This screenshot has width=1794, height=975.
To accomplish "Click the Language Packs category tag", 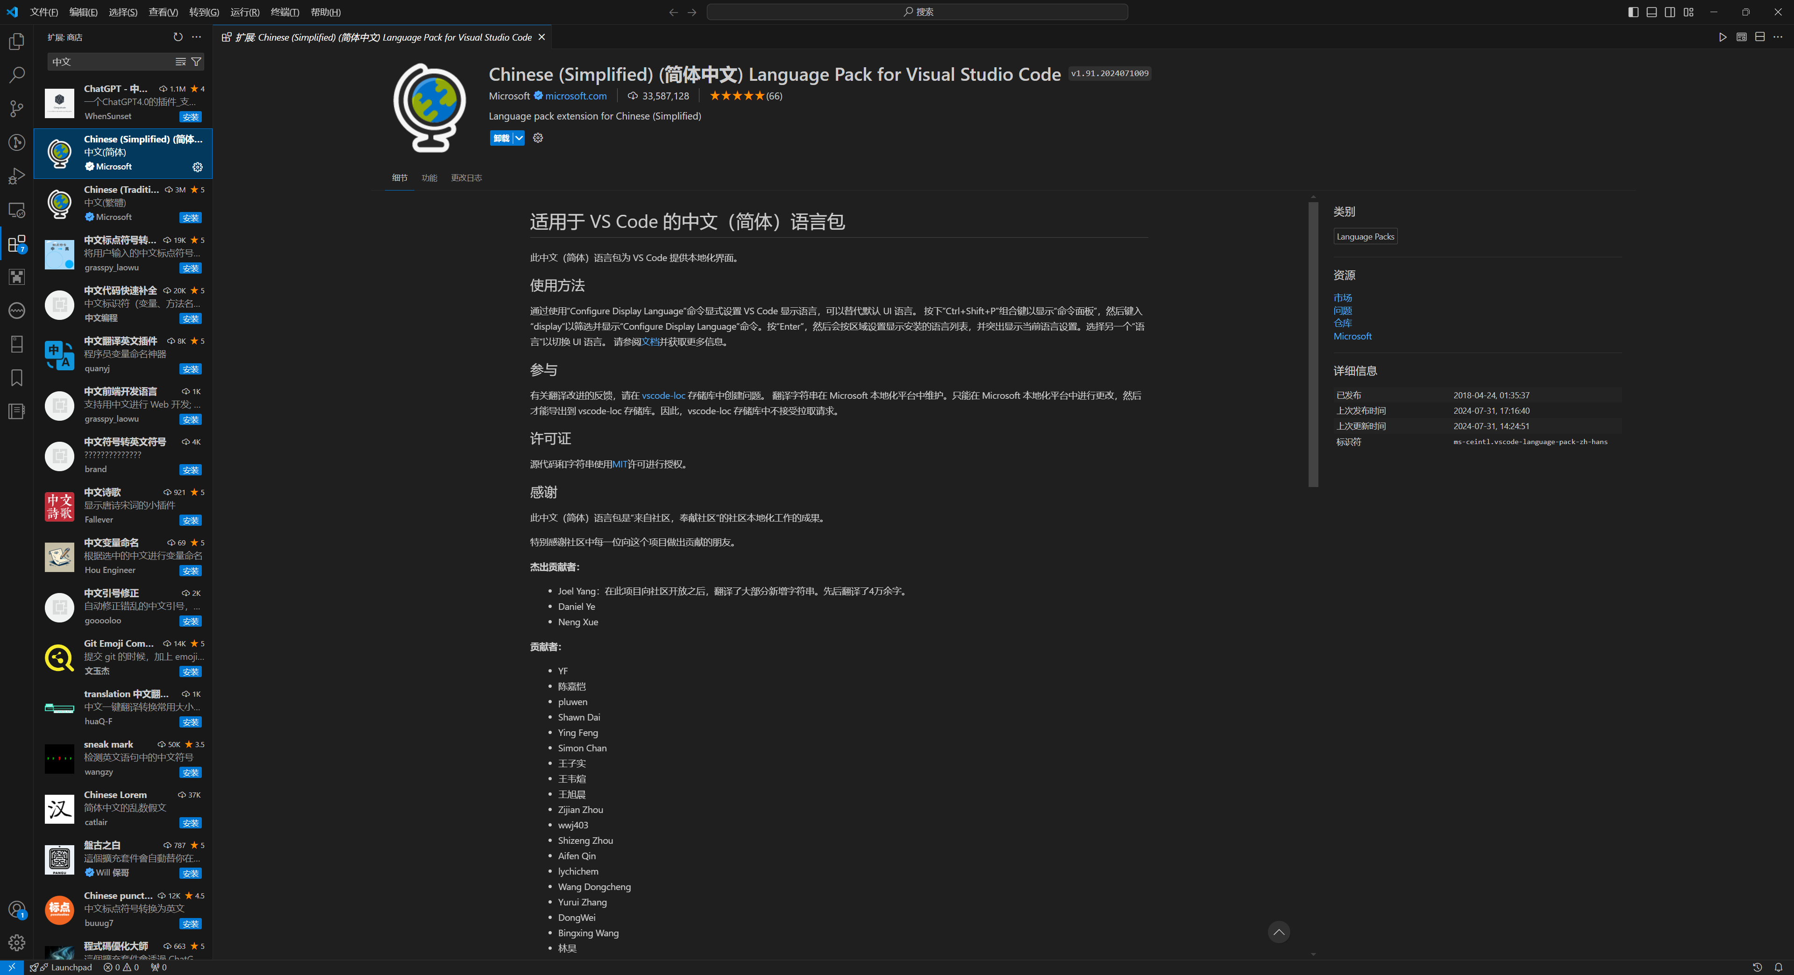I will (x=1365, y=237).
